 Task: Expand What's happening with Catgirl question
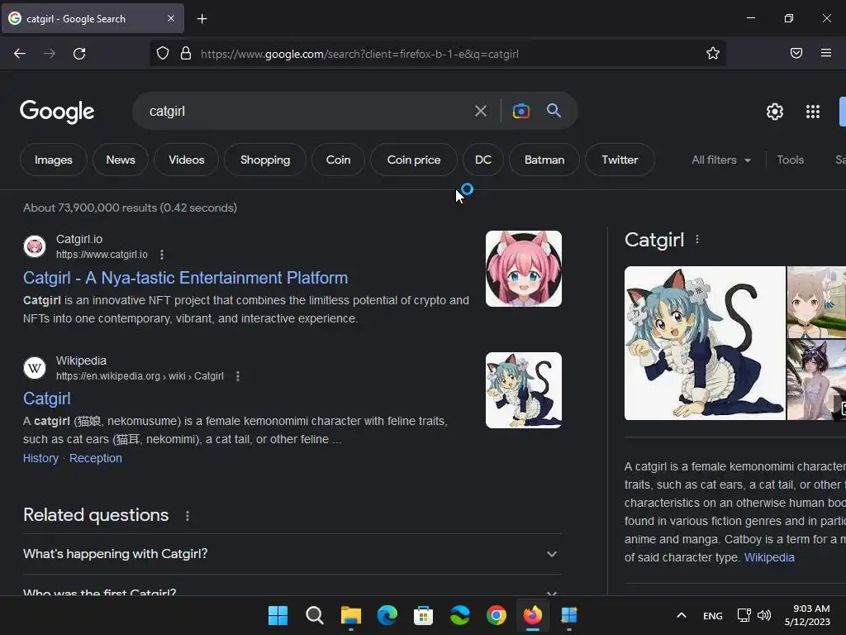click(x=292, y=554)
